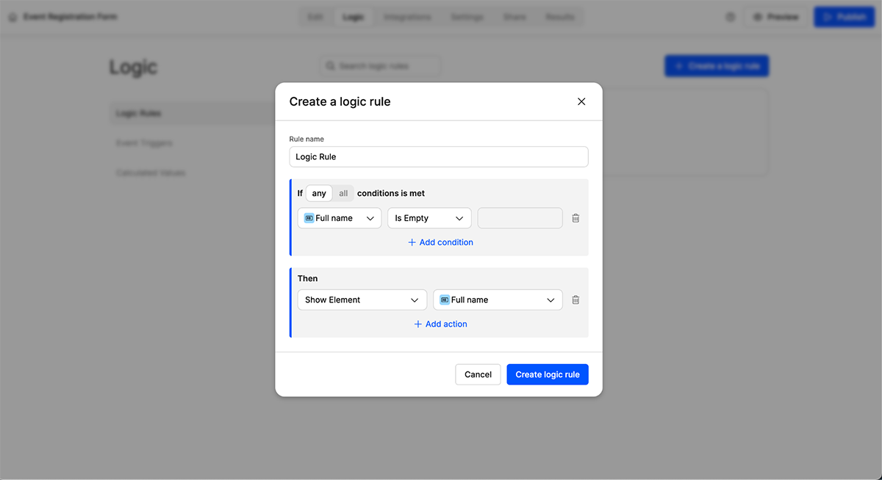The width and height of the screenshot is (882, 480).
Task: Switch the condition match to 'all'
Action: [343, 194]
